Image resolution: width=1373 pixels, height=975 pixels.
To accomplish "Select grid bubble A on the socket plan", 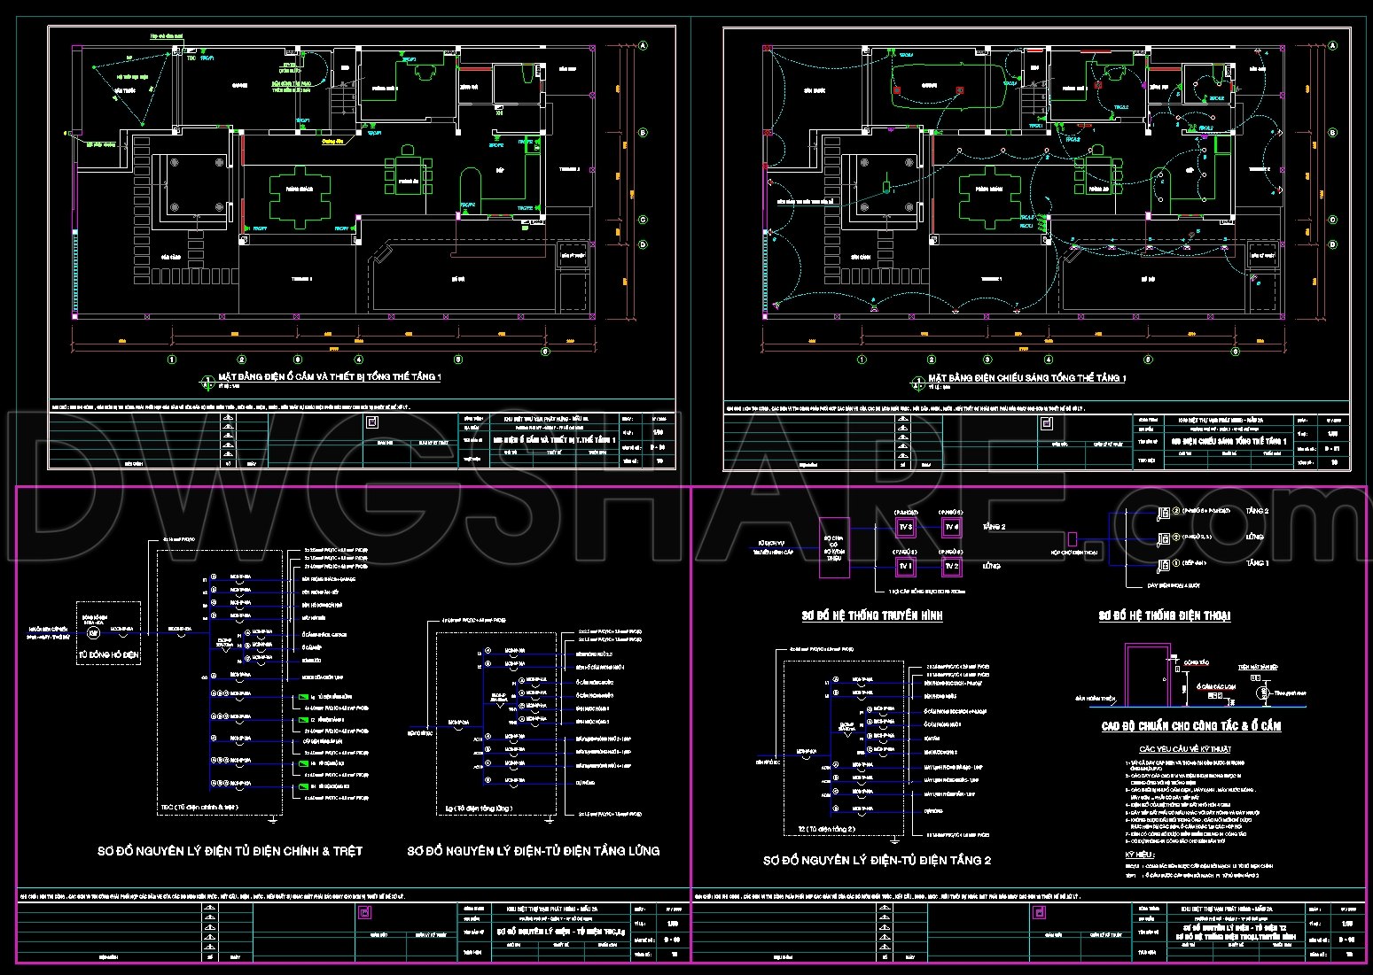I will point(643,45).
